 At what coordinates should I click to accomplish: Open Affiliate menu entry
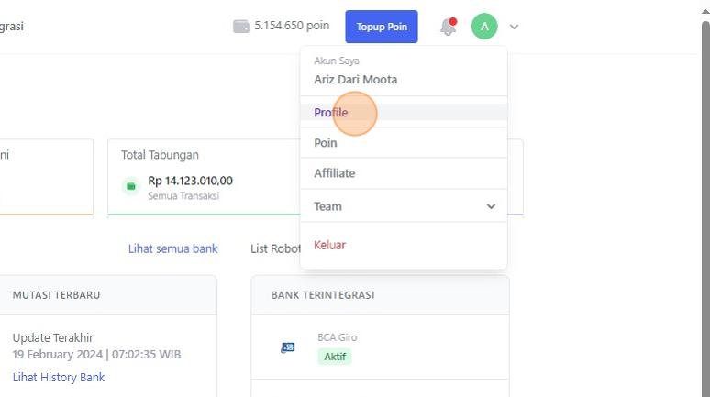(x=404, y=173)
